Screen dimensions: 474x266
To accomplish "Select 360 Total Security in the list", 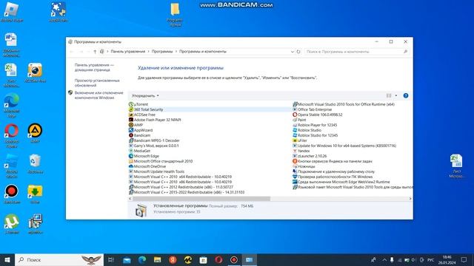I will 146,109.
